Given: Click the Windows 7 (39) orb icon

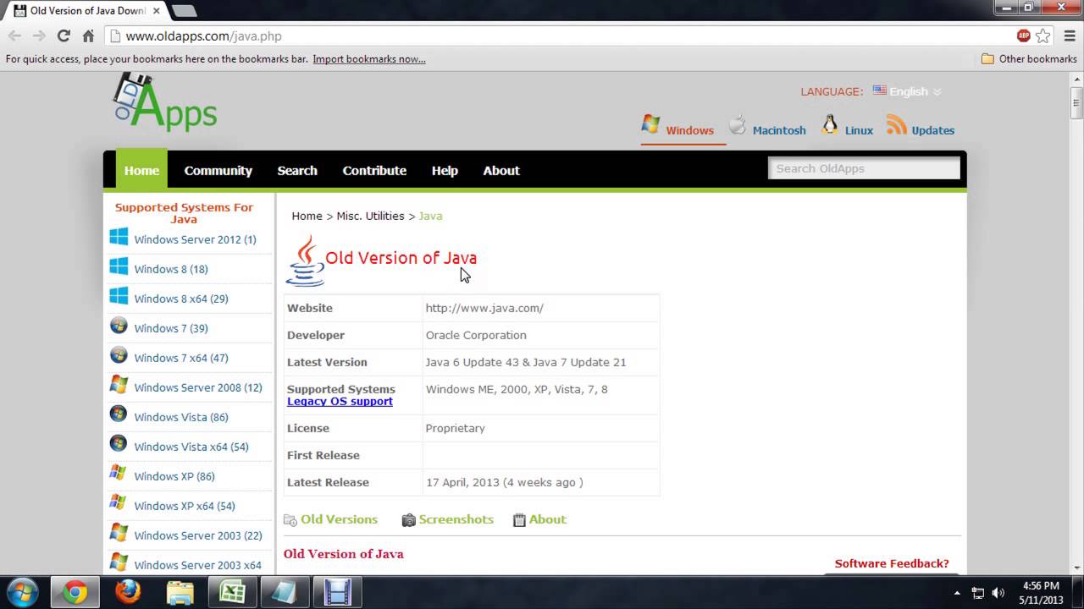Looking at the screenshot, I should tap(119, 326).
